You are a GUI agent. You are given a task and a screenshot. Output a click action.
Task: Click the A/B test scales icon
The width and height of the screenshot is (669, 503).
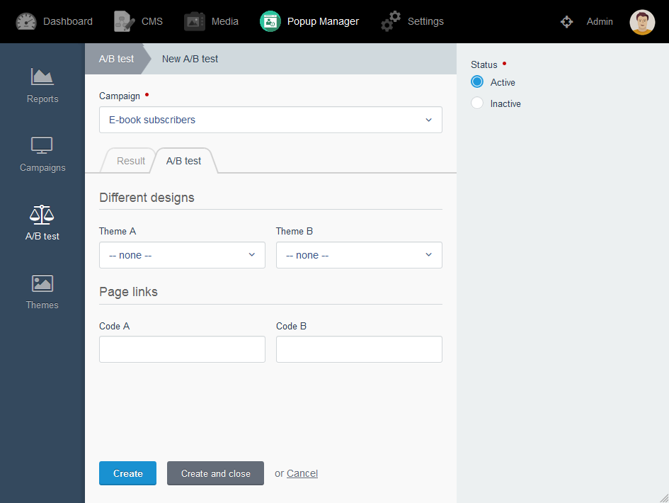pyautogui.click(x=42, y=215)
